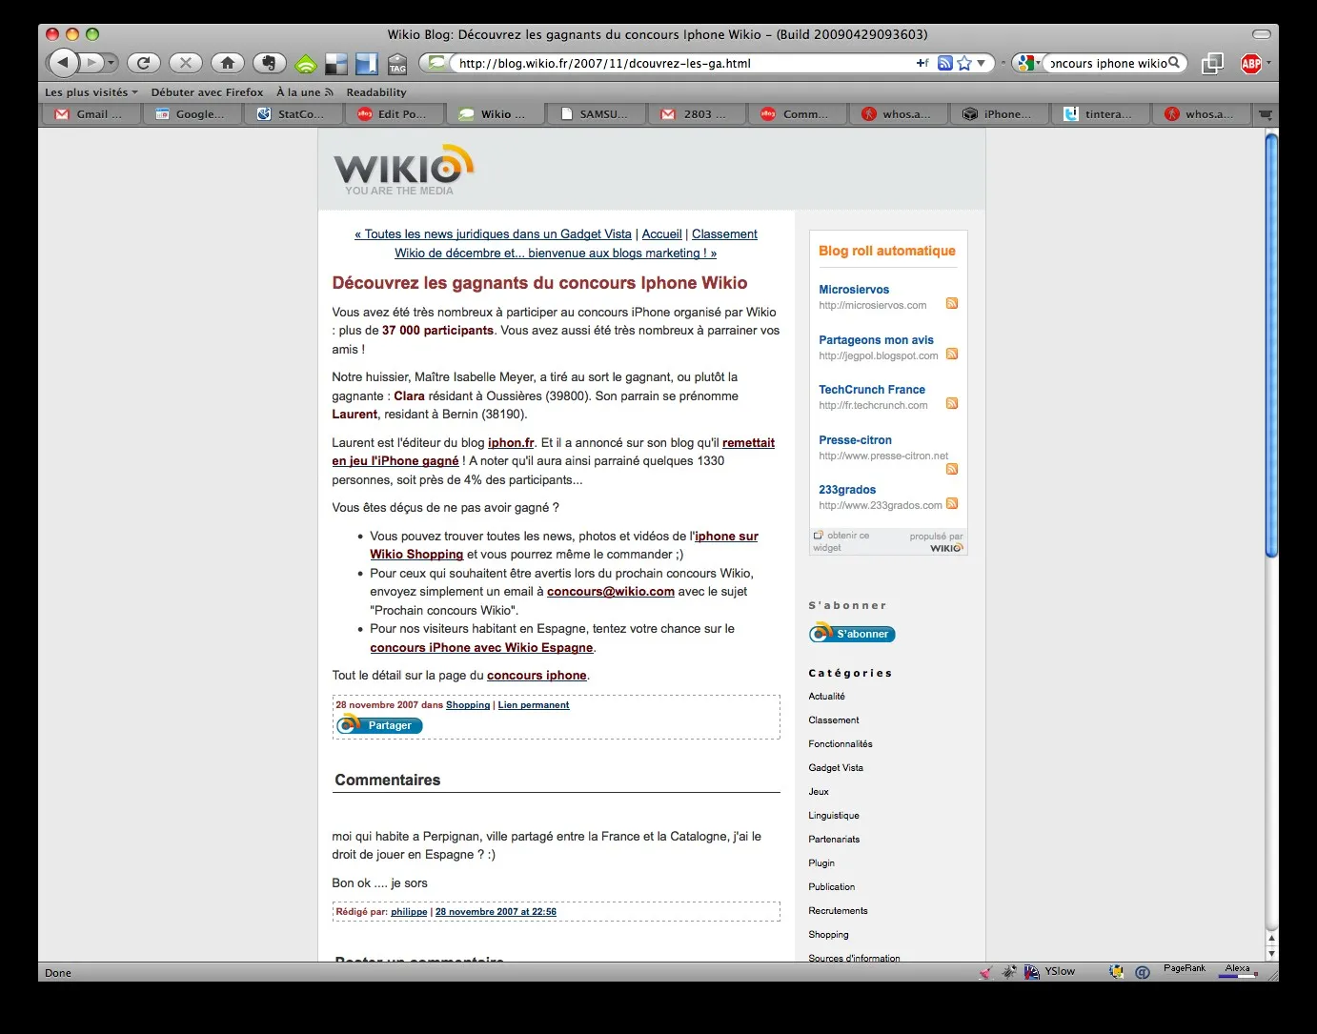The height and width of the screenshot is (1034, 1317).
Task: Go back to the previous page
Action: tap(62, 63)
